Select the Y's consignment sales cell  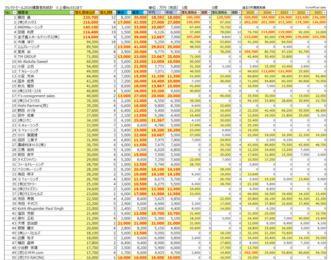point(46,96)
